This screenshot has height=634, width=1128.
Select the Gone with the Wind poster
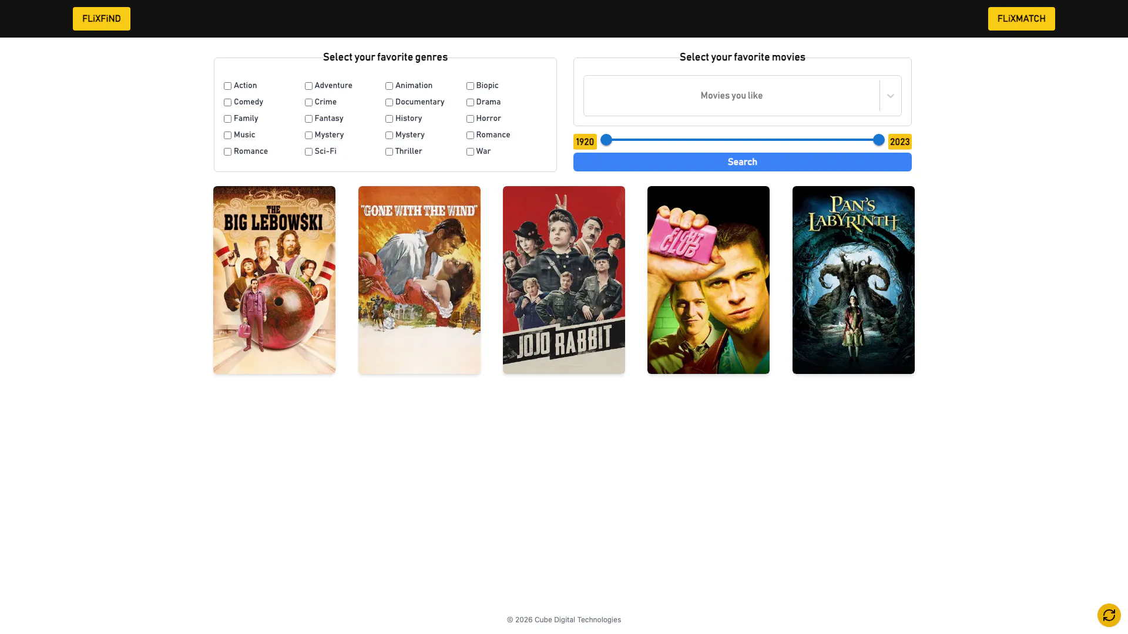[x=419, y=280]
